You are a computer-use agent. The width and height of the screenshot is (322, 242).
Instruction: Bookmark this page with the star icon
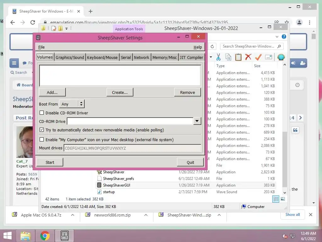pyautogui.click(x=287, y=22)
